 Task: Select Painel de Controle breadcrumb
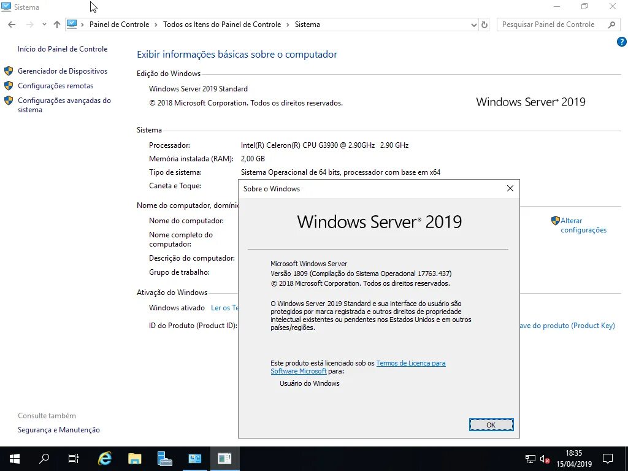point(119,25)
